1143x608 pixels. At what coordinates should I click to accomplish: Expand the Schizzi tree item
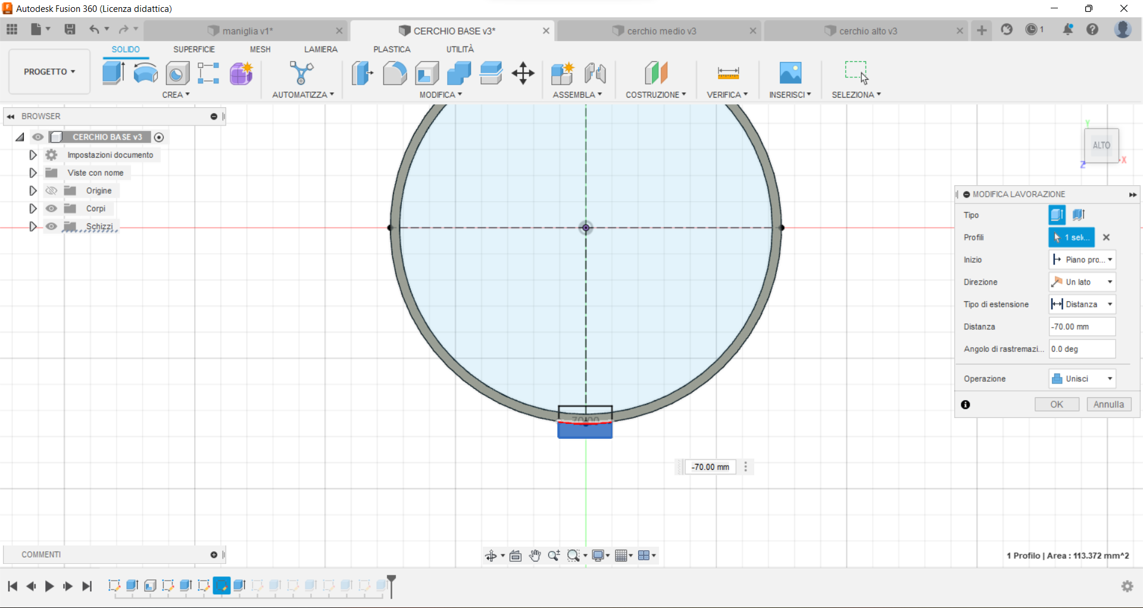(x=33, y=226)
